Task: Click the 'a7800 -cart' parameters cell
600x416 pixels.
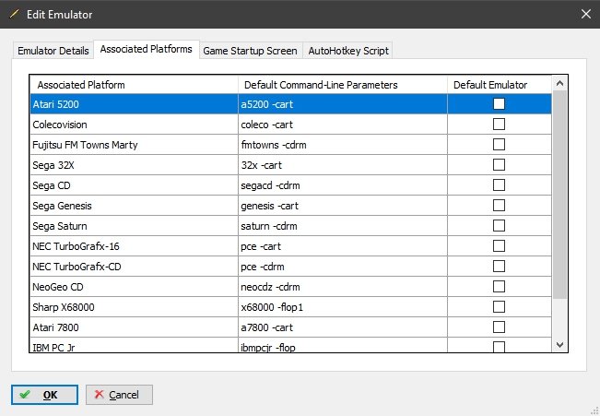Action: click(343, 327)
